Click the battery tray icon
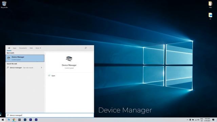217x122 pixels. (193, 120)
